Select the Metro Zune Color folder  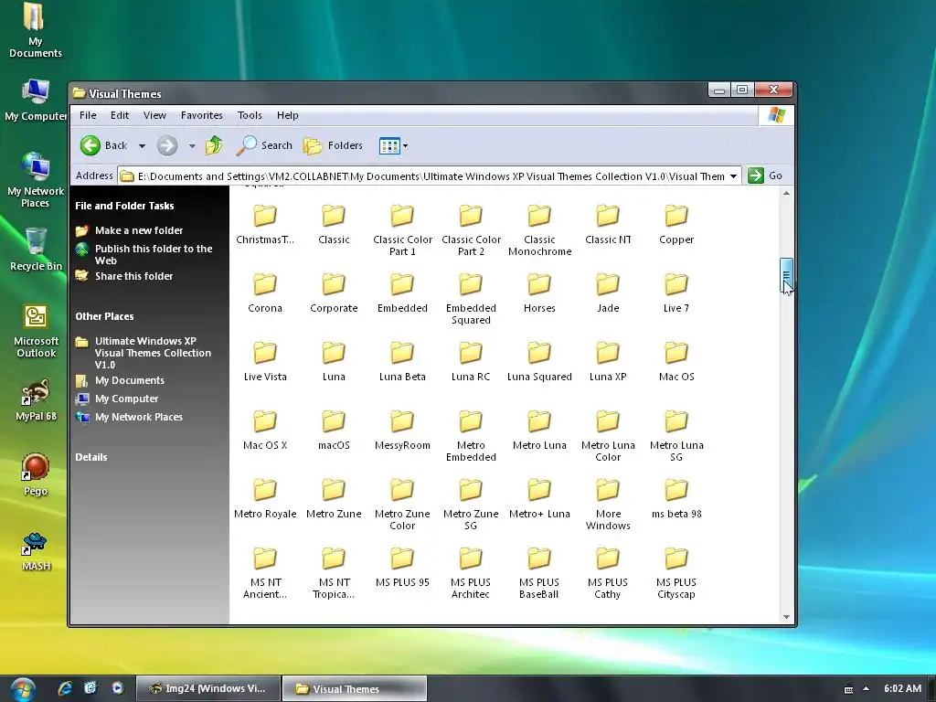pos(402,505)
